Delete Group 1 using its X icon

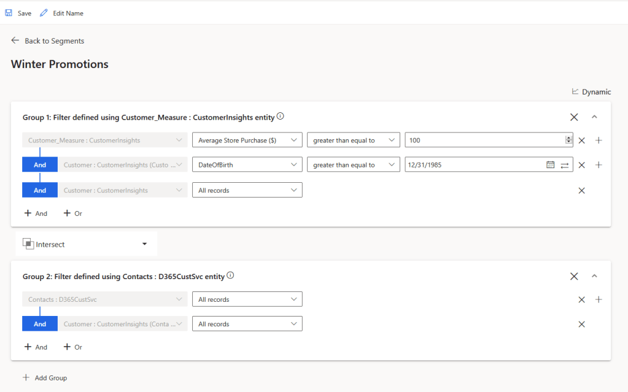point(574,117)
